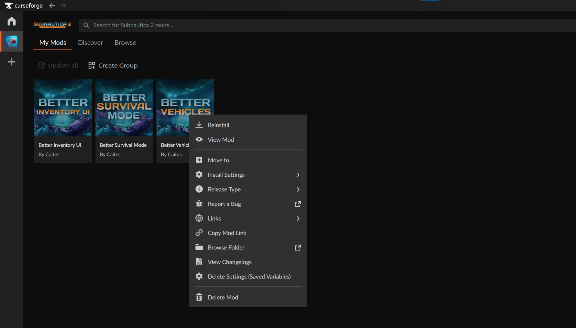Click the Better Inventory UI title text
576x328 pixels.
60,145
